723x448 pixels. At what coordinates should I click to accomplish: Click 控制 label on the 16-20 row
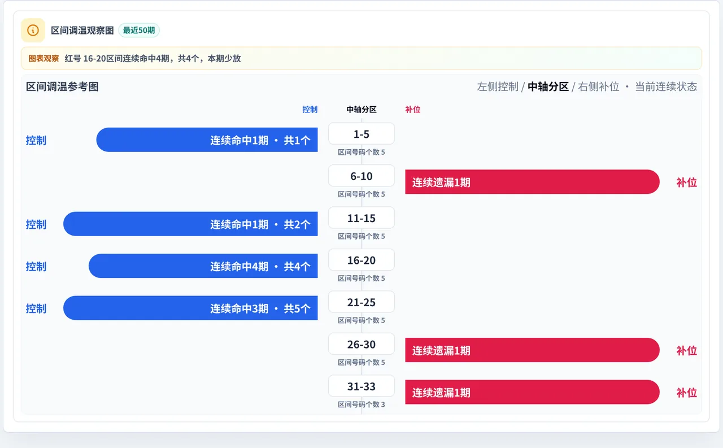pyautogui.click(x=36, y=266)
